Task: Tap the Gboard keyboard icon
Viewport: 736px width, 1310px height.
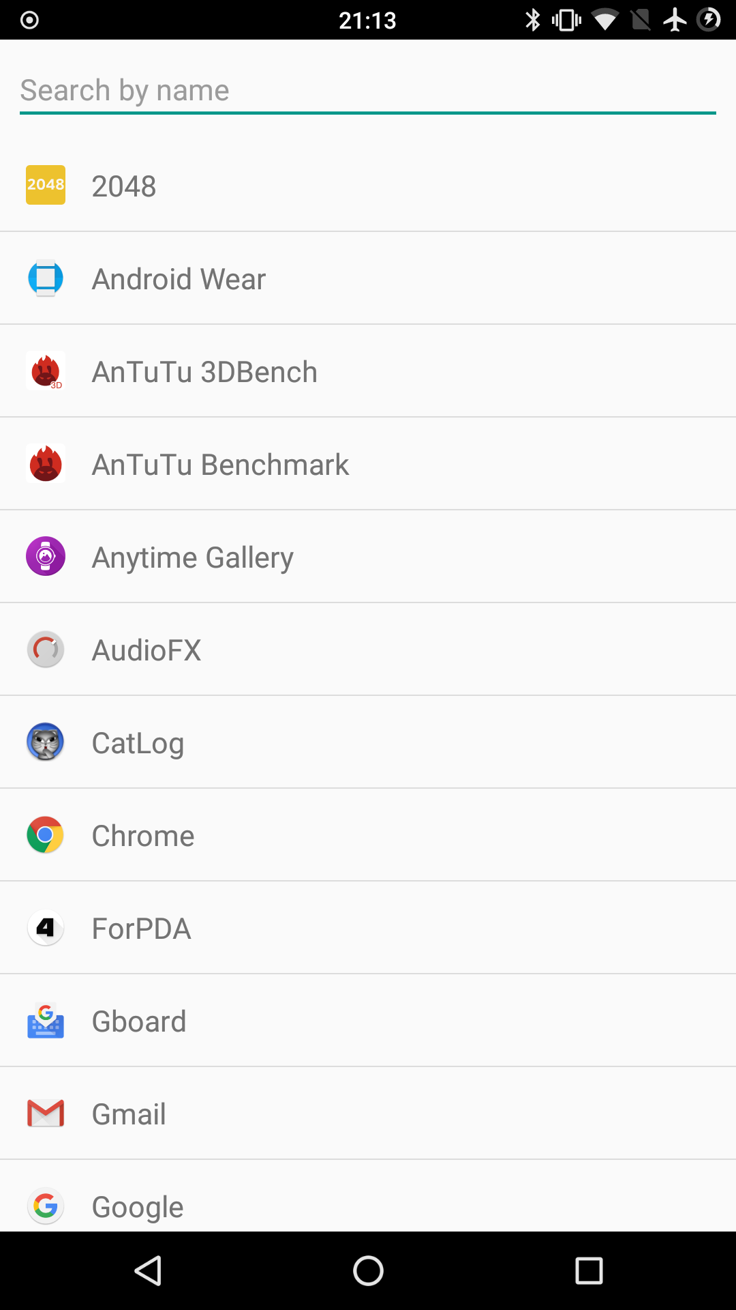Action: click(x=46, y=1021)
